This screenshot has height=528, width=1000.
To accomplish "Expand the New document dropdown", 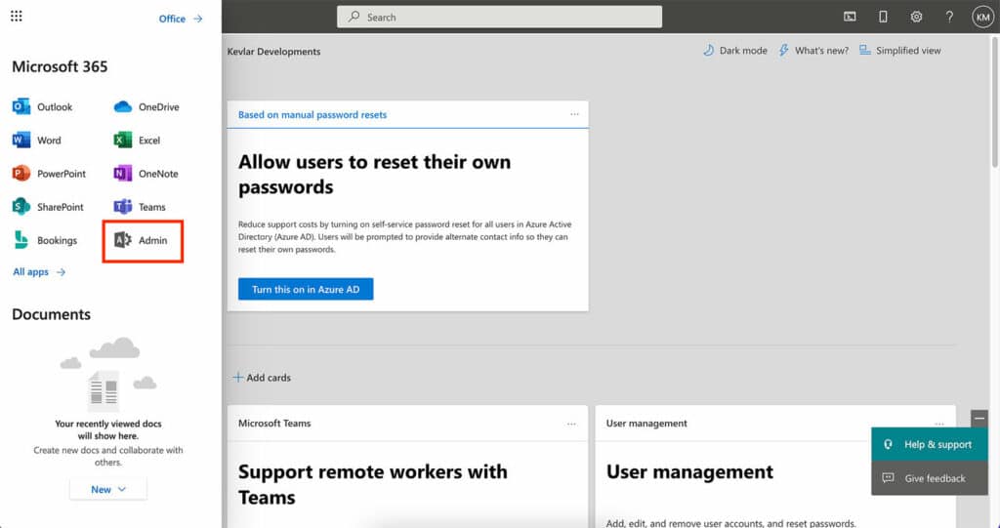I will (107, 490).
